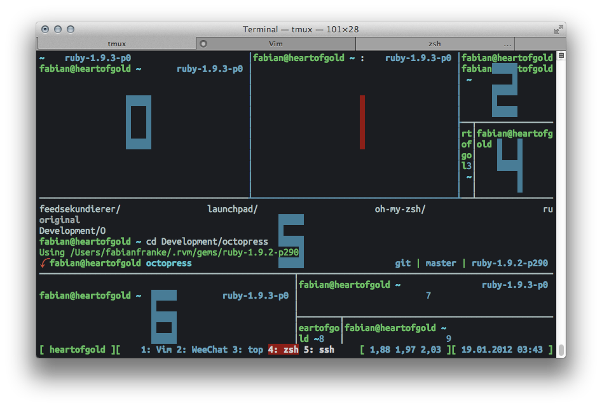
Task: Click the "oh-my-zsh/" directory name
Action: tap(400, 209)
